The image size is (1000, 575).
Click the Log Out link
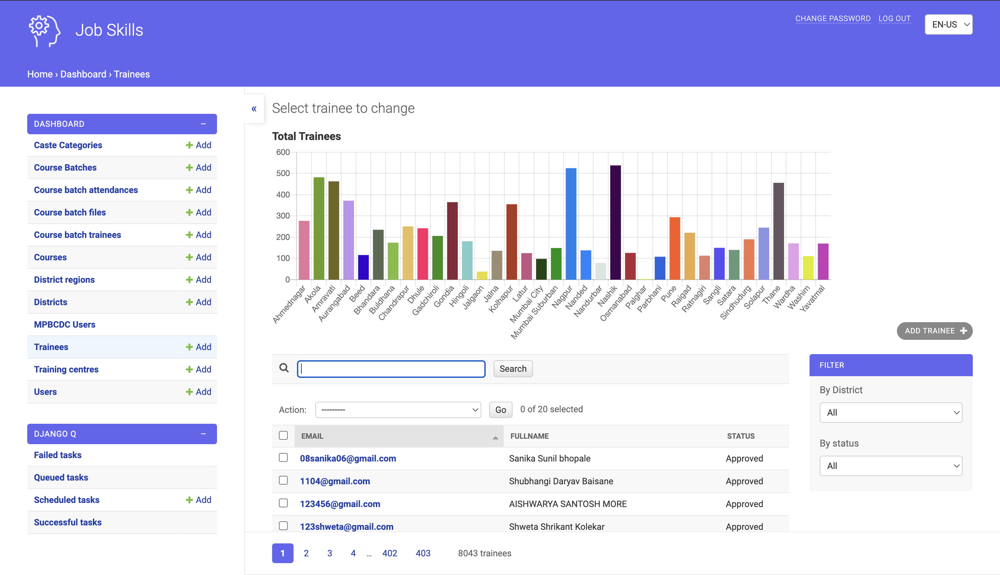tap(894, 18)
